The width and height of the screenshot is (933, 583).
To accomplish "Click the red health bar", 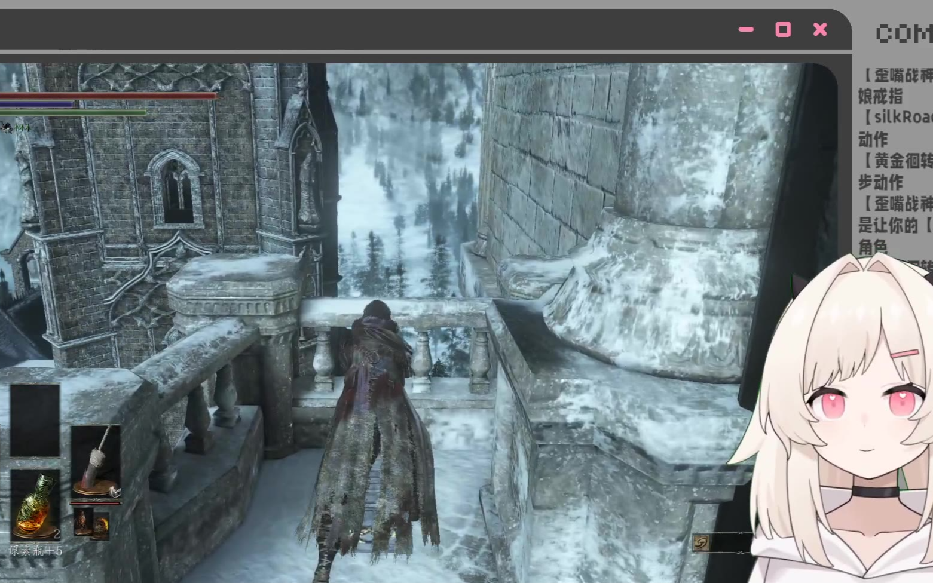I will [x=108, y=96].
